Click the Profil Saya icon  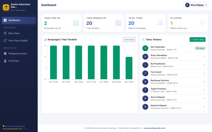pyautogui.click(x=5, y=61)
